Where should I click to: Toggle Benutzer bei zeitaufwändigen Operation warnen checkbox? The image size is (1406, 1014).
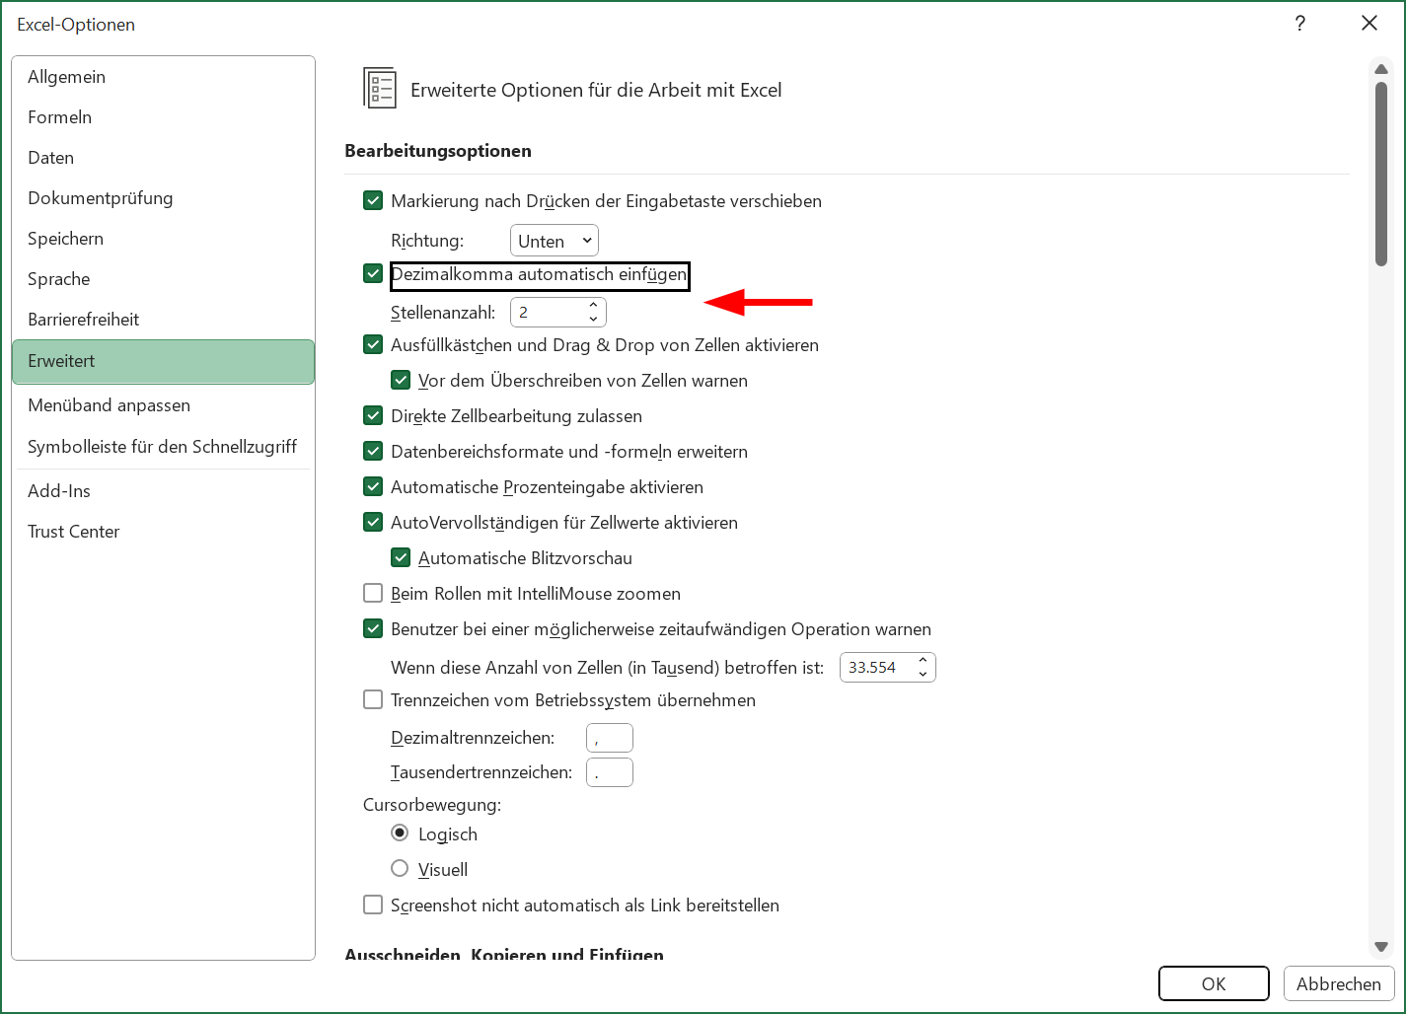(x=373, y=629)
